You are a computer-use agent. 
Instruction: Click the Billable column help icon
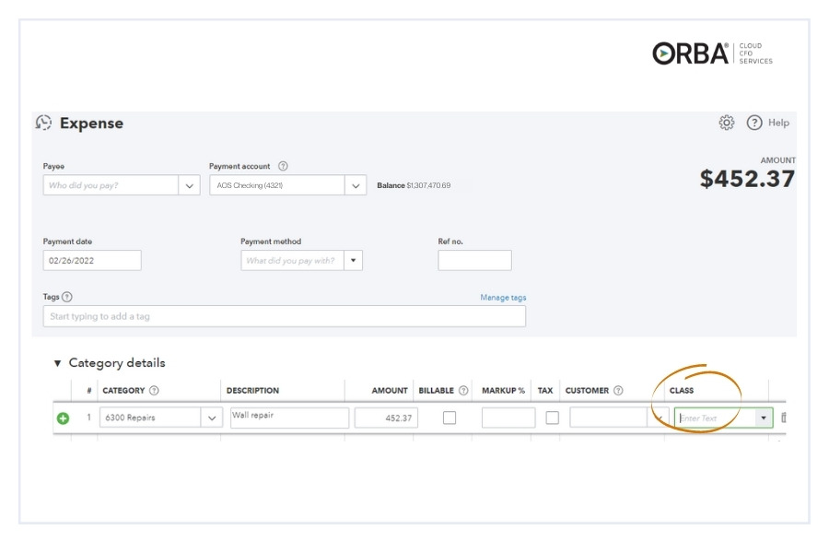pos(463,391)
